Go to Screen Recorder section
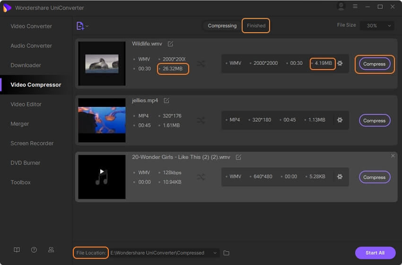 [x=32, y=143]
